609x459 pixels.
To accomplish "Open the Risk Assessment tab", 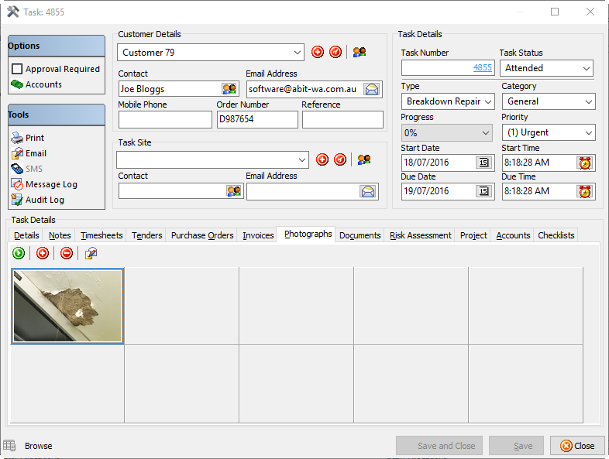I will pyautogui.click(x=420, y=235).
